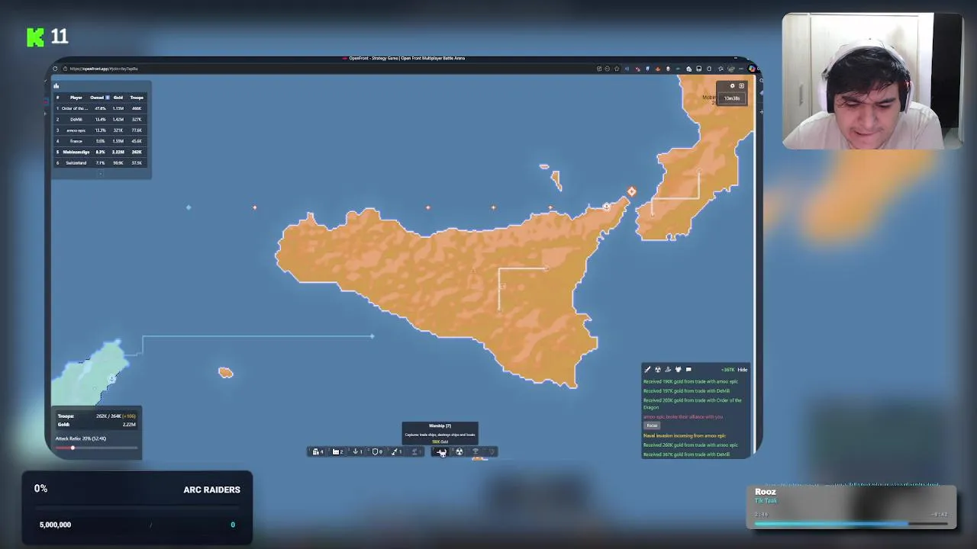The image size is (977, 549).
Task: Sort leaderboard by Gold column
Action: (118, 98)
